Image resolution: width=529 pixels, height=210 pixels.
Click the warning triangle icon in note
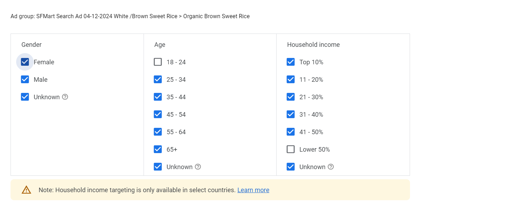(26, 190)
